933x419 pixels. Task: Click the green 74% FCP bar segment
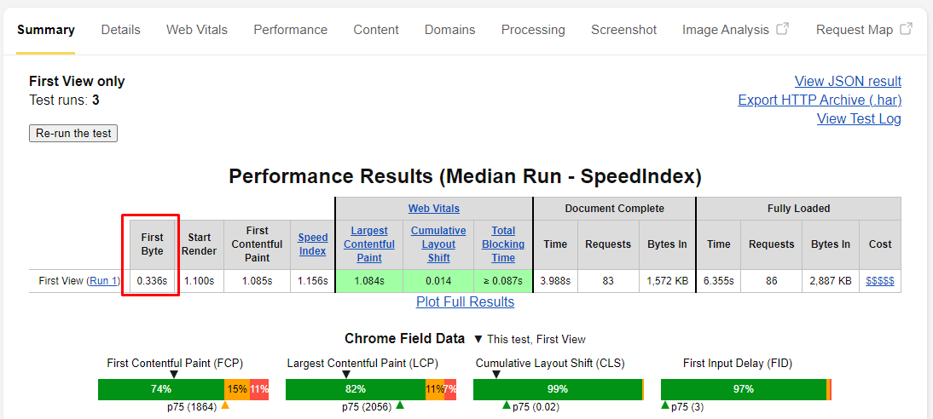coord(161,389)
